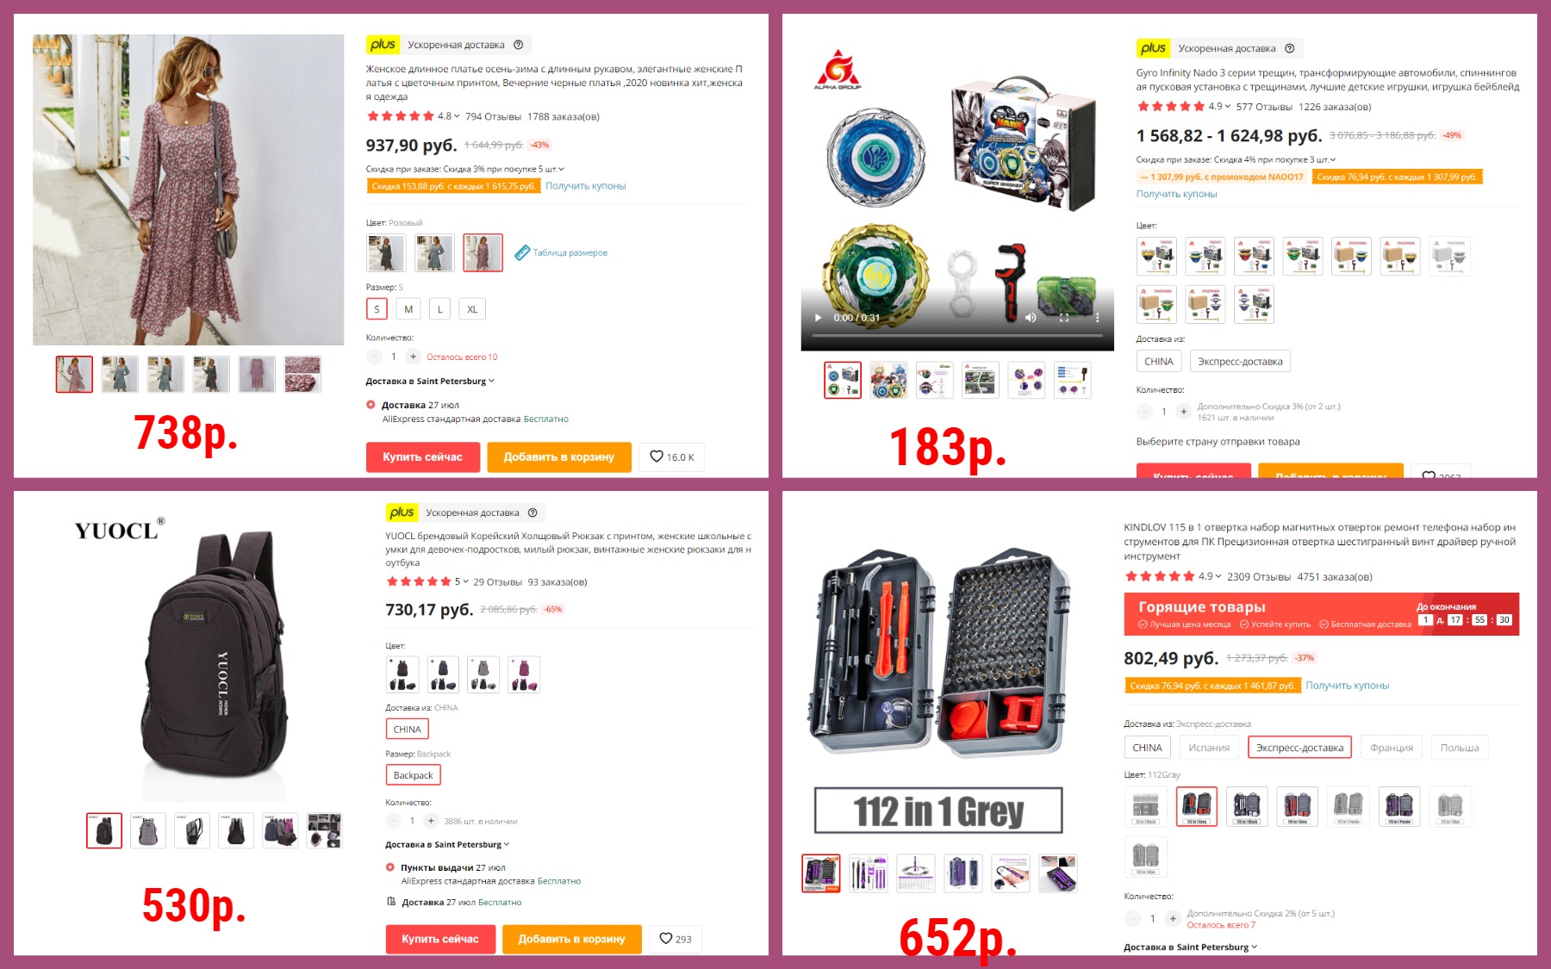Image resolution: width=1551 pixels, height=969 pixels.
Task: Select the pink dress color swatch
Action: pyautogui.click(x=483, y=253)
